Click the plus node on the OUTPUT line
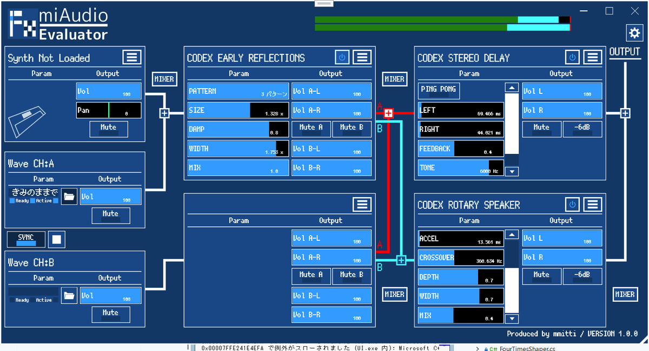The width and height of the screenshot is (649, 351). pyautogui.click(x=625, y=113)
